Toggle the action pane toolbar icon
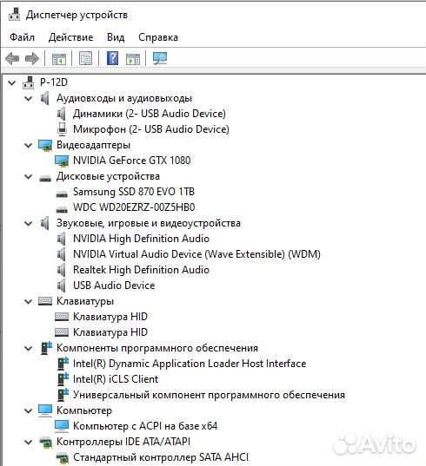This screenshot has height=466, width=426. (x=133, y=58)
